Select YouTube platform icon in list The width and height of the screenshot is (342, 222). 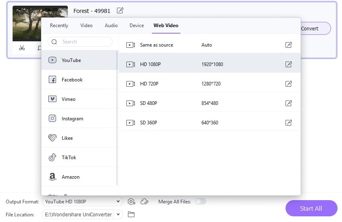(x=52, y=60)
